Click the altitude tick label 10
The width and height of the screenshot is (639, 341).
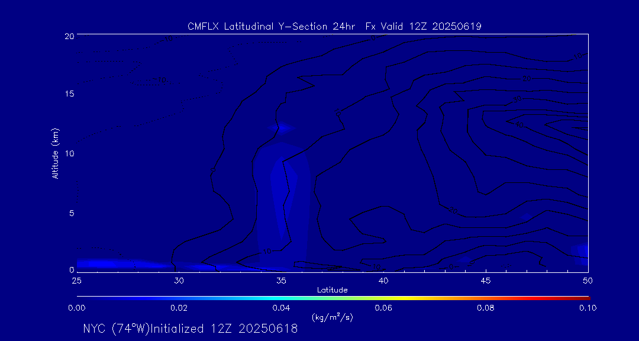pos(69,153)
